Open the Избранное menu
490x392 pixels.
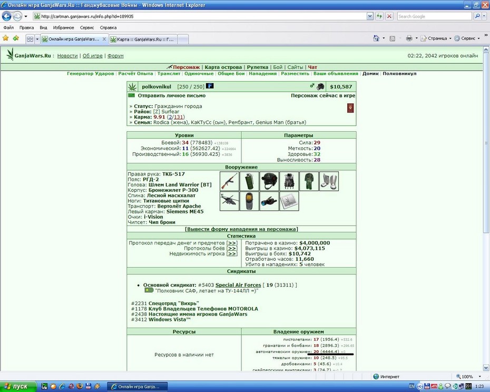tap(63, 27)
